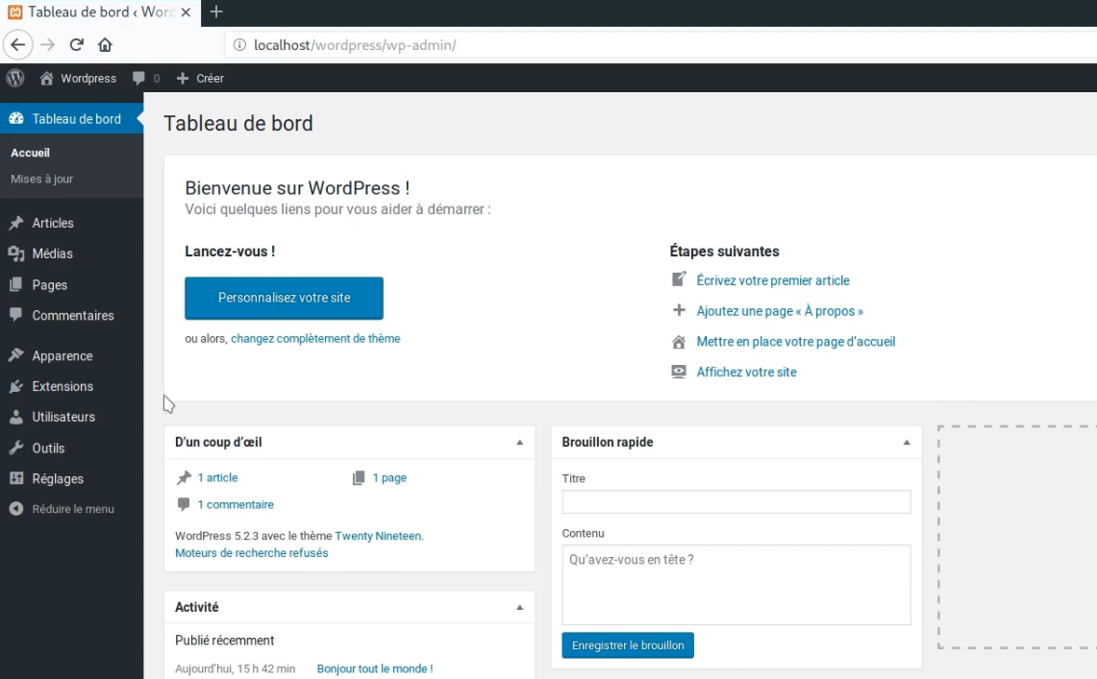The width and height of the screenshot is (1097, 679).
Task: Open Moteurs de recherche refusés link
Action: click(x=251, y=552)
